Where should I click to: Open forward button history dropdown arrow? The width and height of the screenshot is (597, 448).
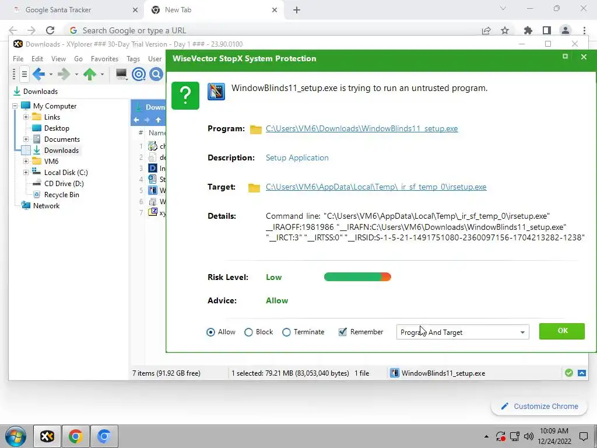coord(76,74)
